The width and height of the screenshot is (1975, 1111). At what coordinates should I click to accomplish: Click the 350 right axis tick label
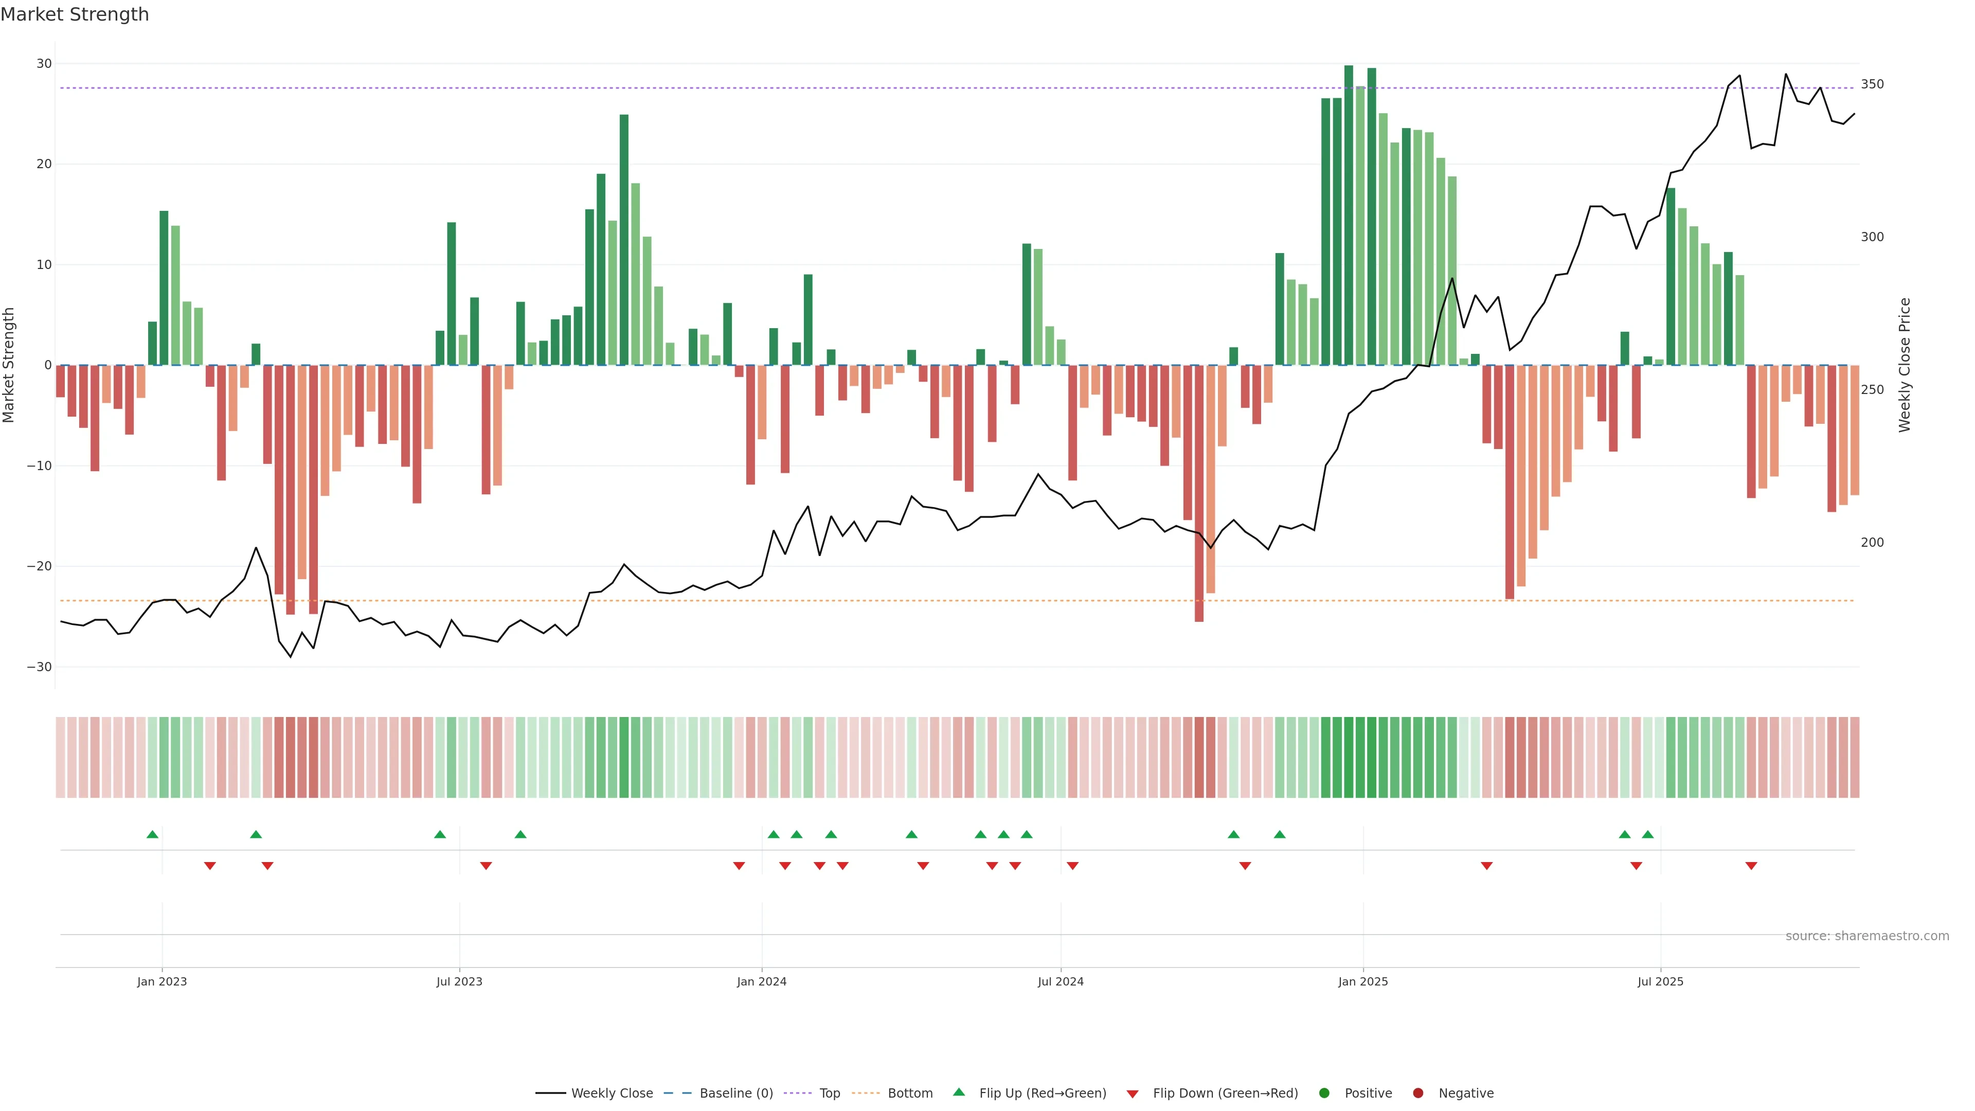click(1872, 84)
